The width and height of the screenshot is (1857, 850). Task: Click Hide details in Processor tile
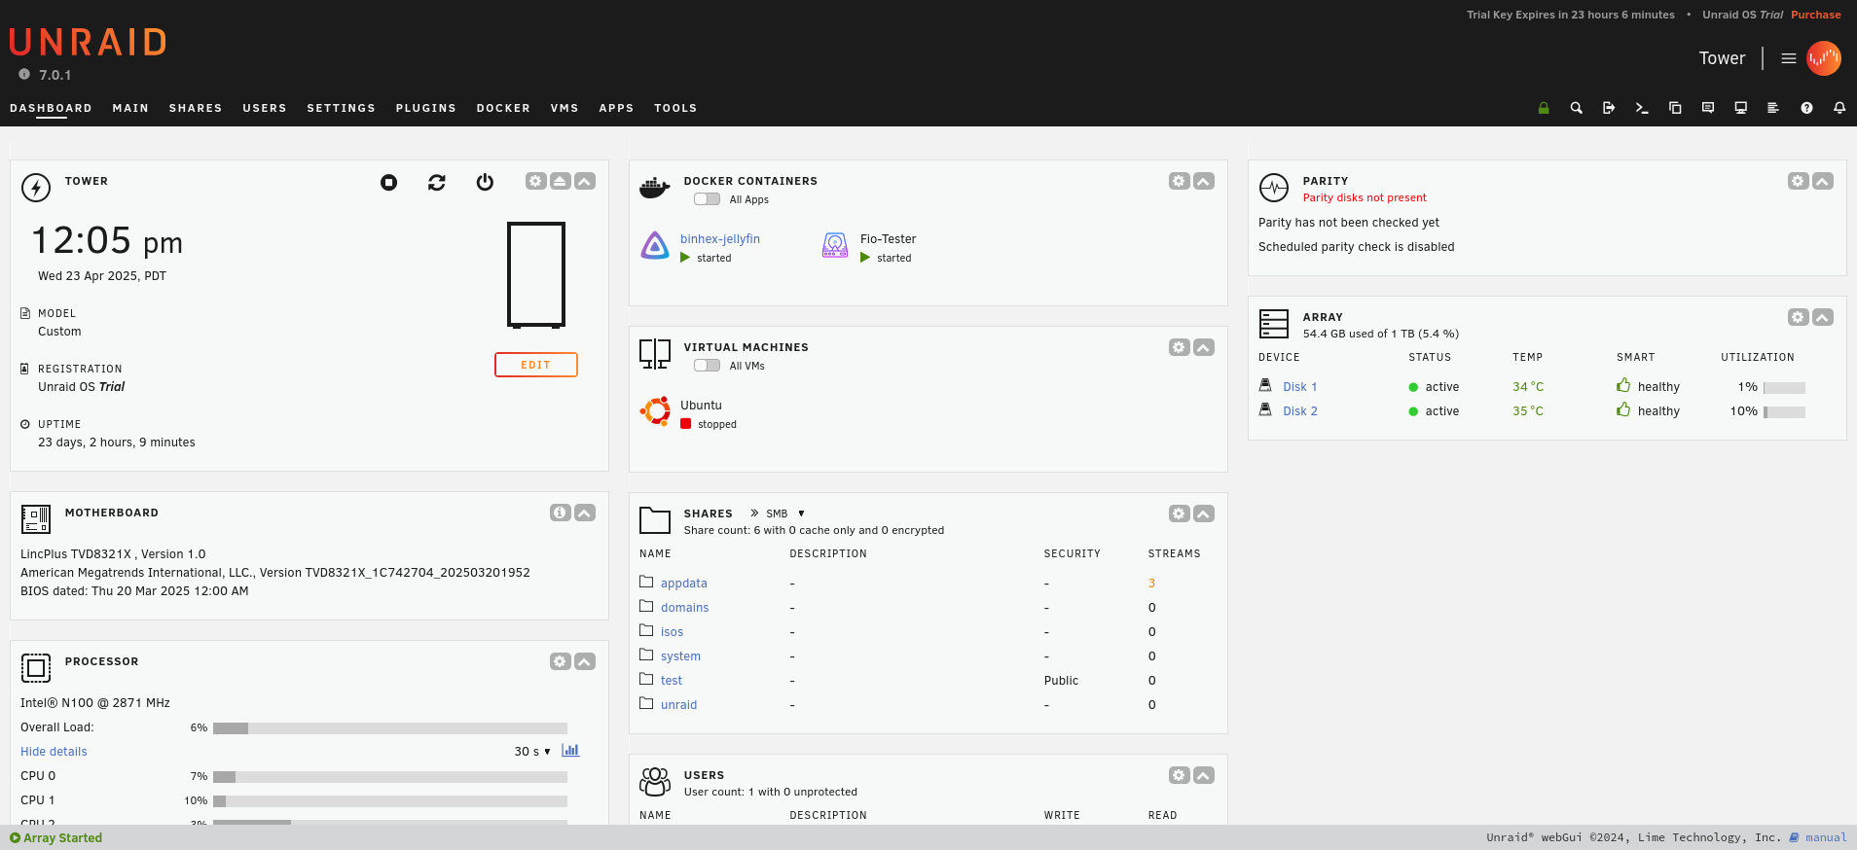[x=54, y=751]
